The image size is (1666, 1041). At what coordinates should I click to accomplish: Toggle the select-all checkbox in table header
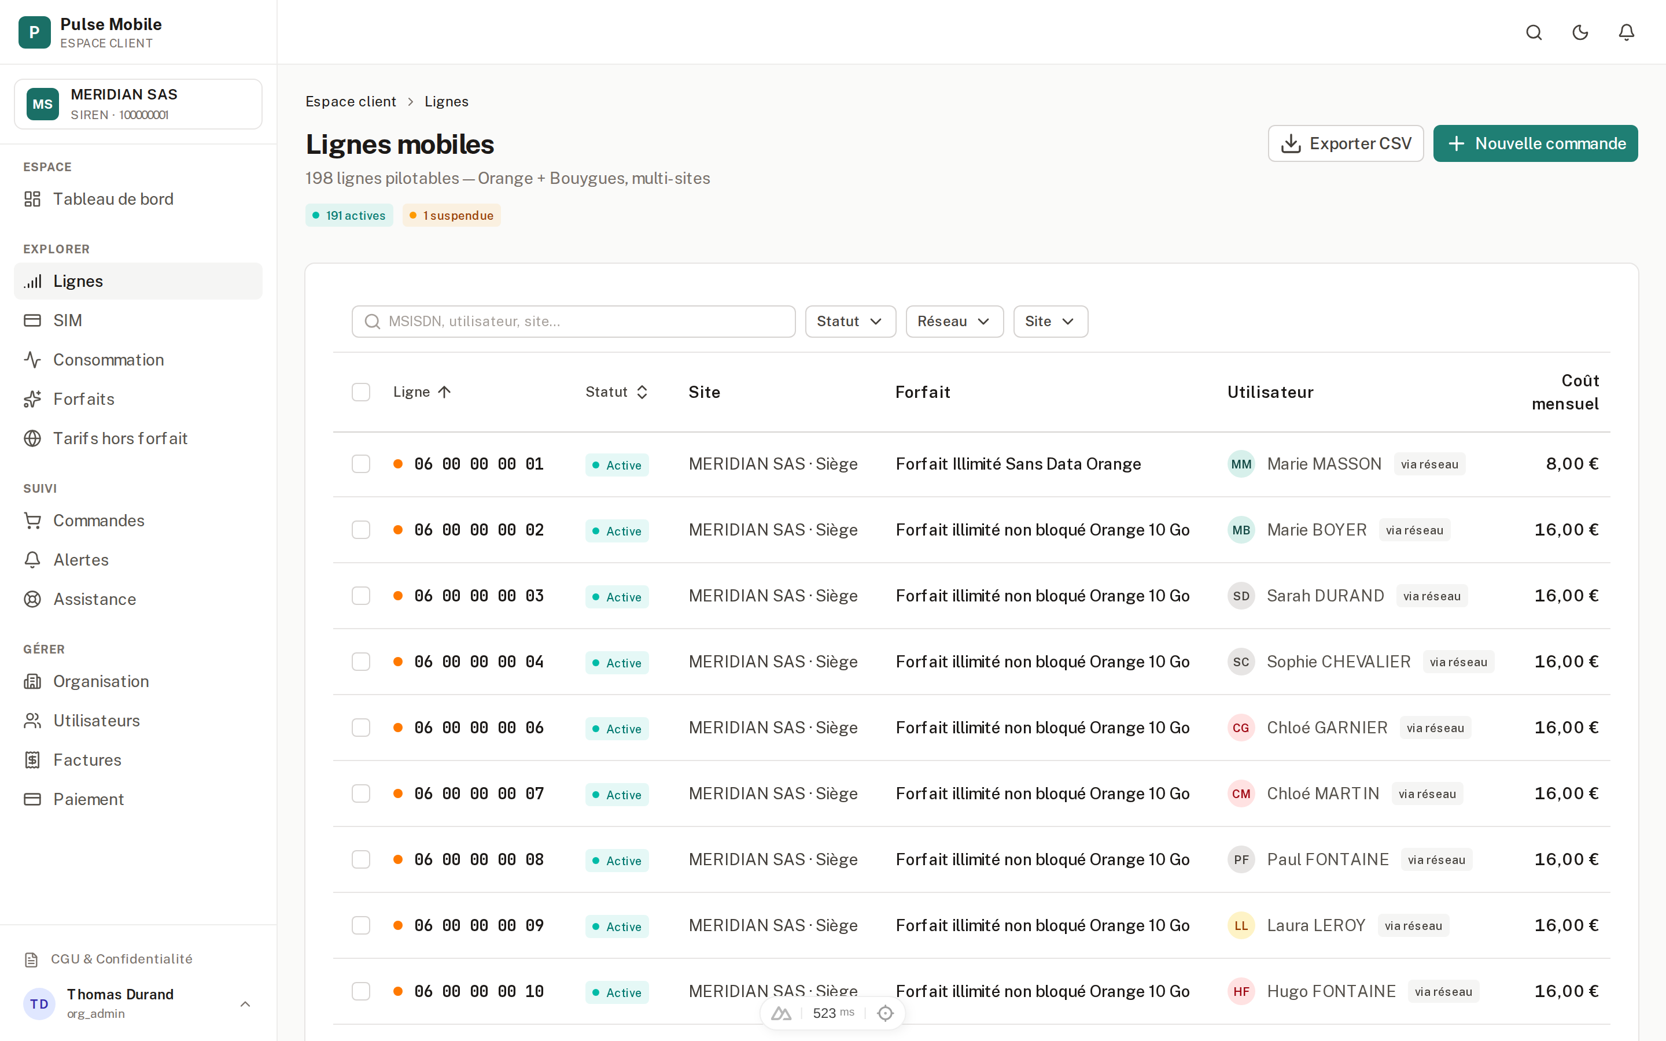(x=361, y=392)
